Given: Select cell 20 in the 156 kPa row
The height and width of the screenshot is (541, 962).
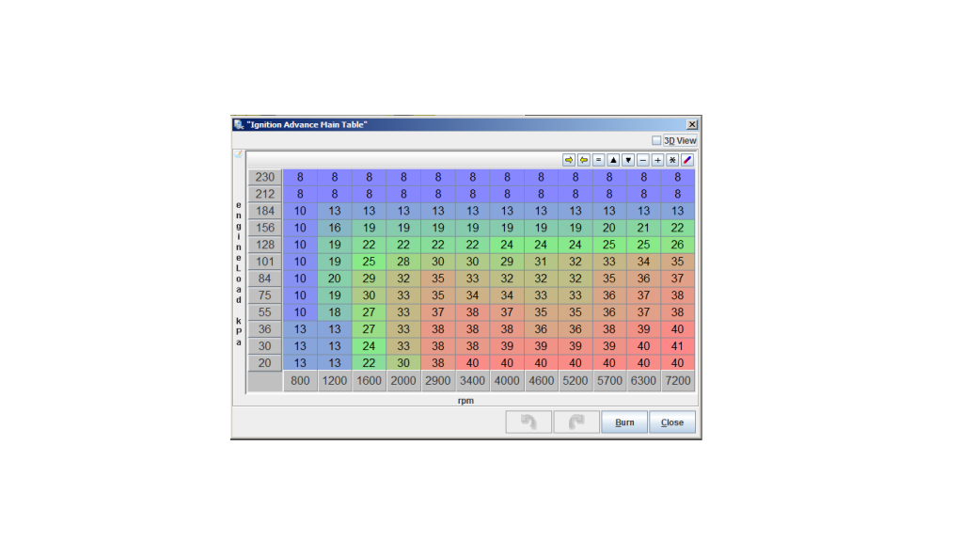Looking at the screenshot, I should [x=609, y=228].
